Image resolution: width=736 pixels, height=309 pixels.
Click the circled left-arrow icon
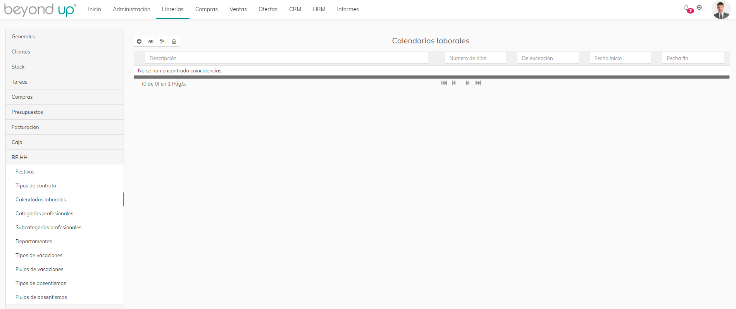tap(700, 7)
